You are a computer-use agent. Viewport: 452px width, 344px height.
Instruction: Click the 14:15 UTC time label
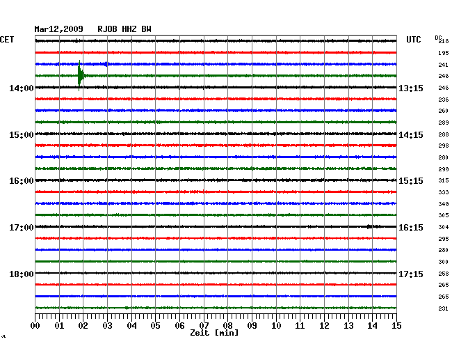tap(411, 135)
